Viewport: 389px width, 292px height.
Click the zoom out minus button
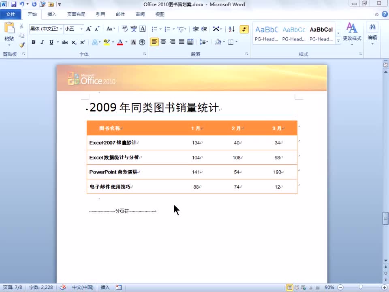click(x=341, y=288)
